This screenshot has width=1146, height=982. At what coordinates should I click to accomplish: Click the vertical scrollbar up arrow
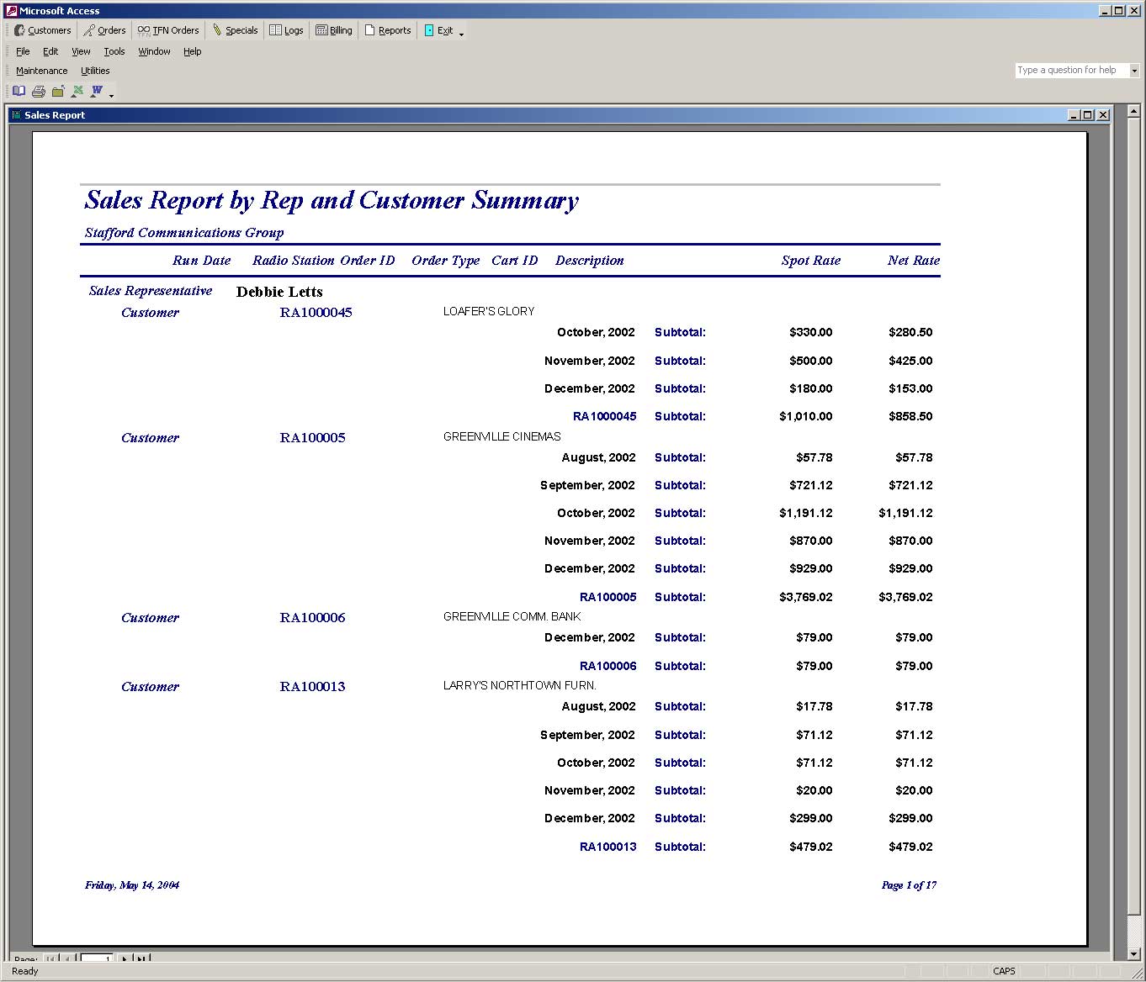click(x=1134, y=111)
